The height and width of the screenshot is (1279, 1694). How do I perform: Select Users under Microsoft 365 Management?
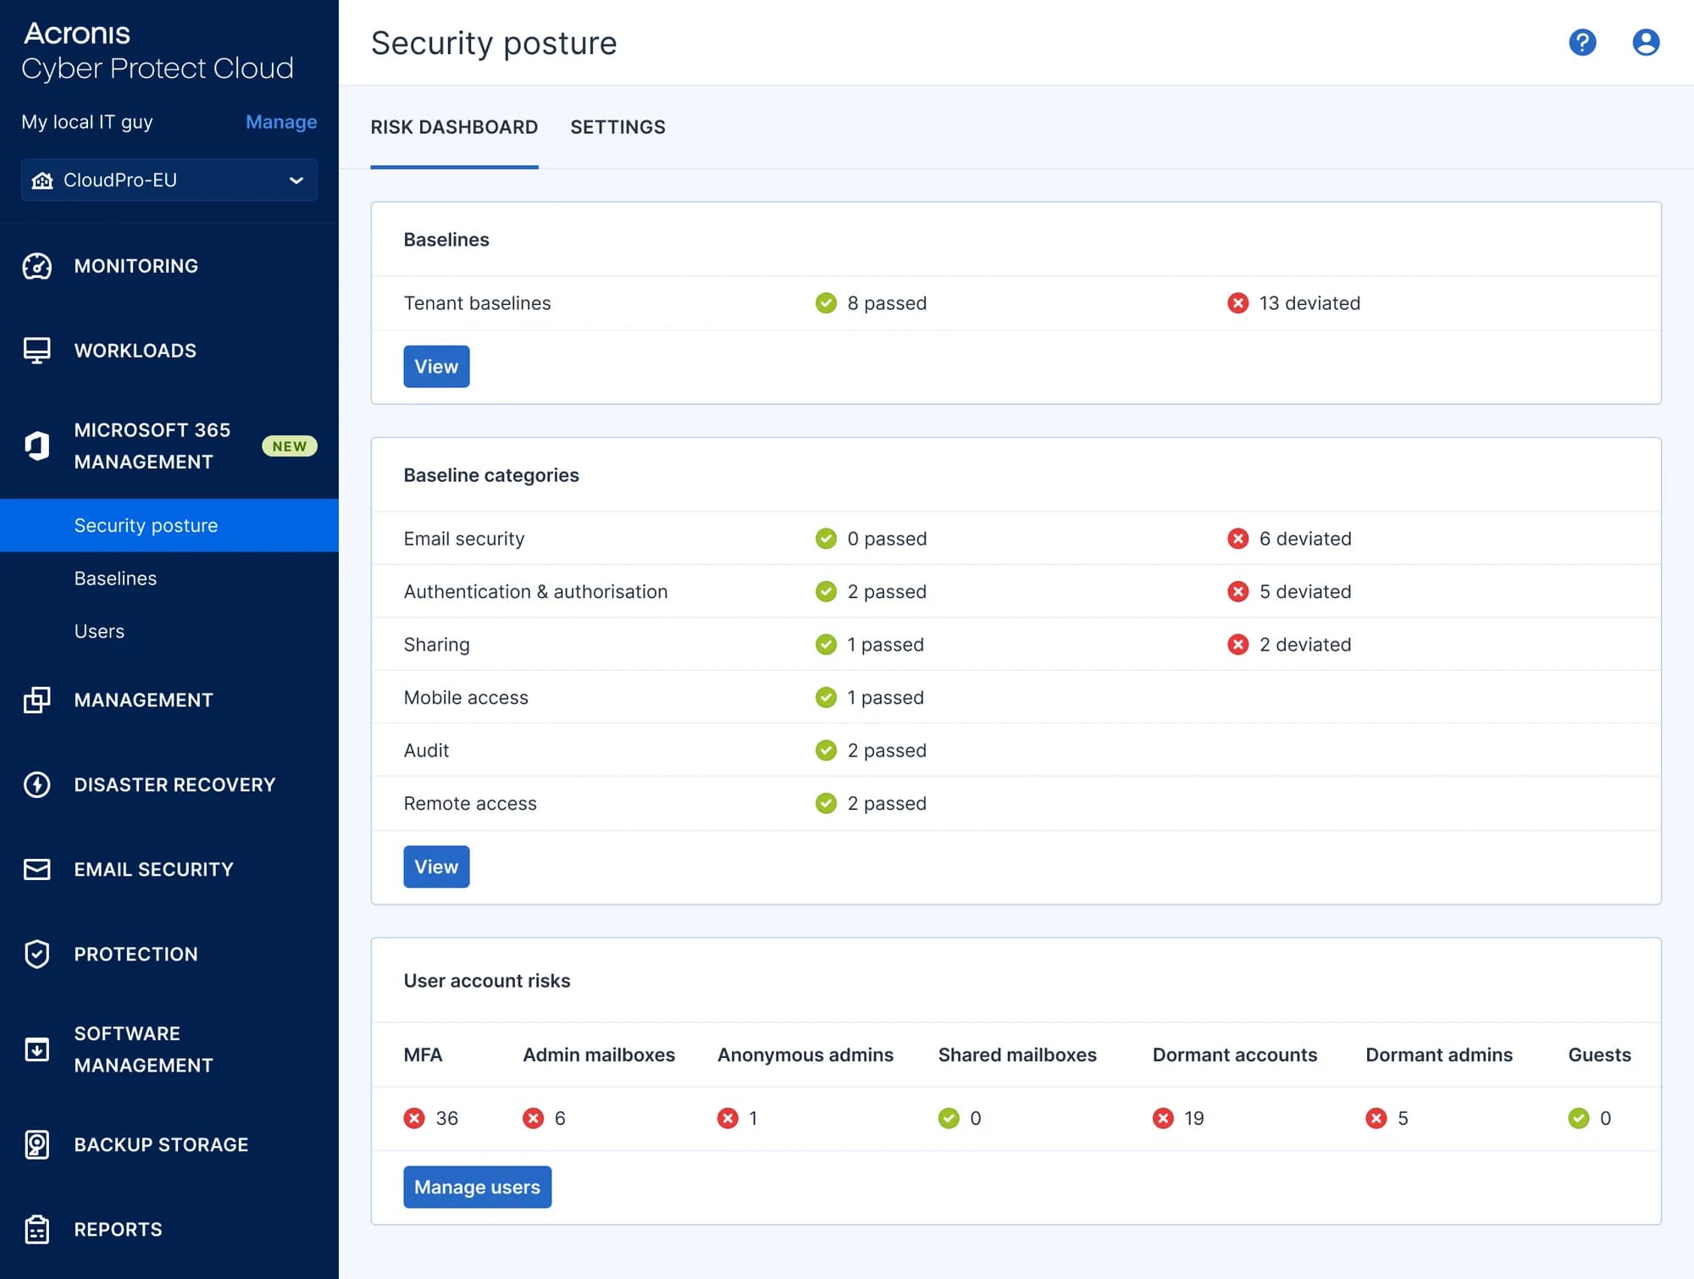coord(99,630)
